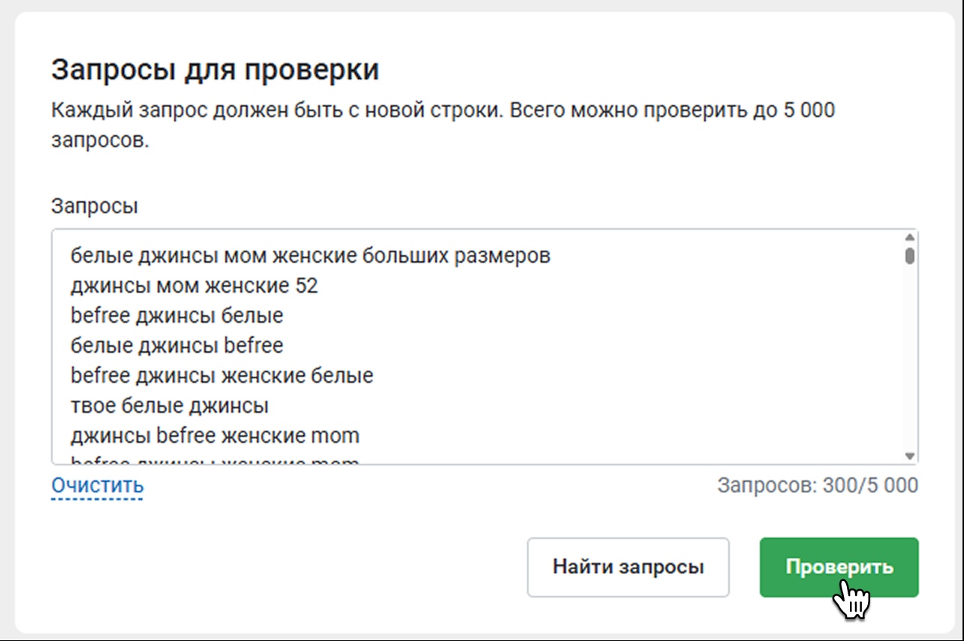Click the textarea scrollbar up arrow
The width and height of the screenshot is (964, 641).
pyautogui.click(x=909, y=237)
